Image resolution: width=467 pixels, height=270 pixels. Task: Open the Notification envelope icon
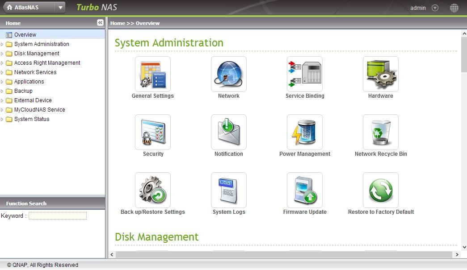pos(229,132)
